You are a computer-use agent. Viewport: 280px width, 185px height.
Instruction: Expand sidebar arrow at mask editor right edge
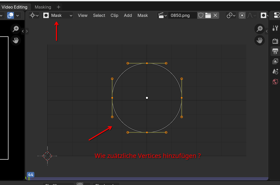click(267, 31)
